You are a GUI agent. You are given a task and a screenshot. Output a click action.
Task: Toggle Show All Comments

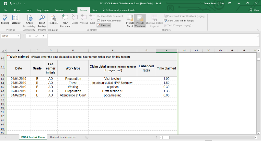tap(110, 20)
